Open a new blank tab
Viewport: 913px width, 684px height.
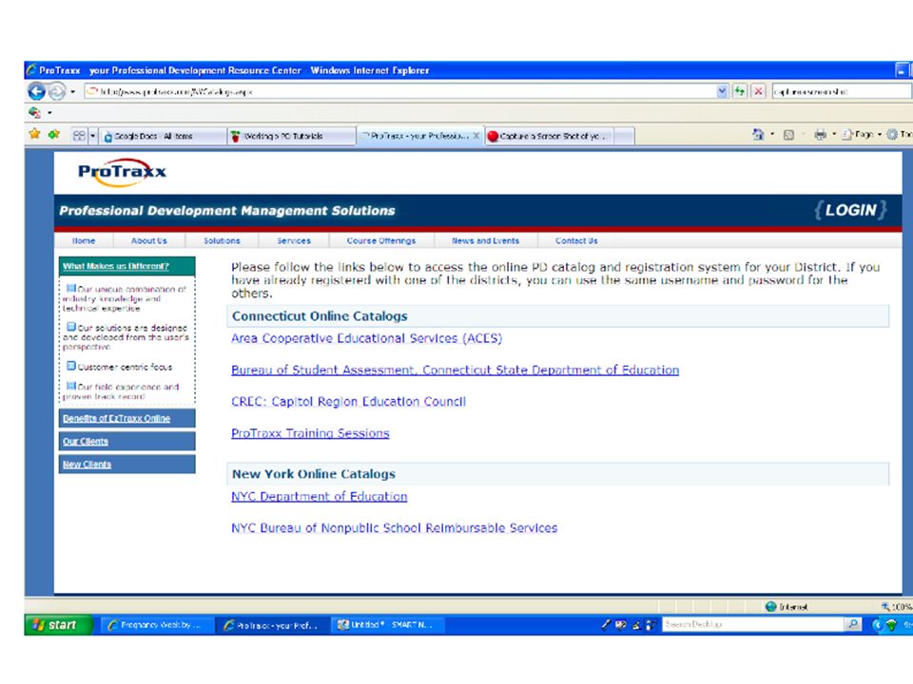(624, 136)
